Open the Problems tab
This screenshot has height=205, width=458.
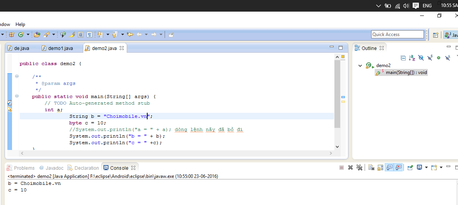point(21,168)
